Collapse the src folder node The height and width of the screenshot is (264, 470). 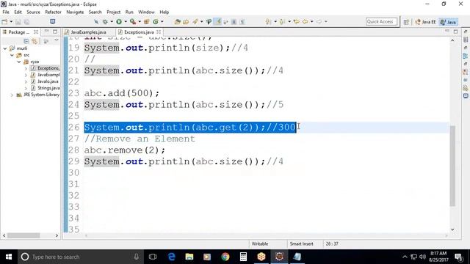[x=12, y=55]
